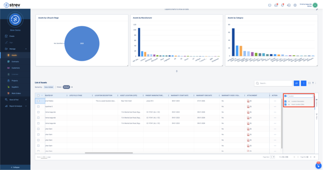Click the blue pie chart slice
Viewport: 323px width, 170px height.
[x=82, y=43]
